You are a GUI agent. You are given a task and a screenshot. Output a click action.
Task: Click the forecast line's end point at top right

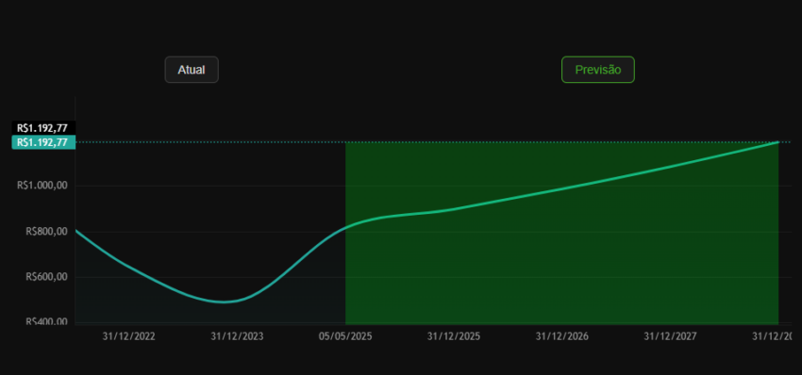[778, 142]
